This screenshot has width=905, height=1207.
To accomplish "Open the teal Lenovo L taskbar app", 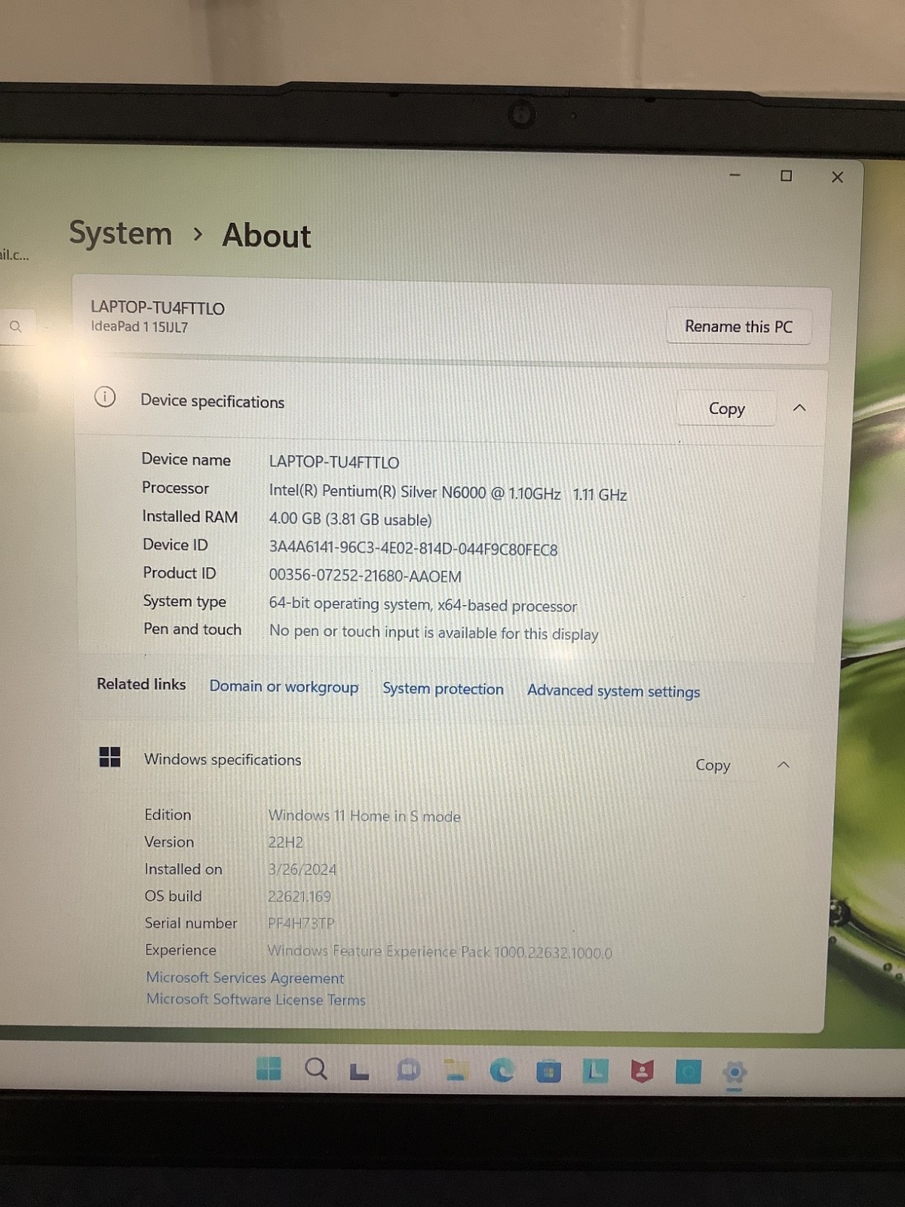I will [595, 1070].
